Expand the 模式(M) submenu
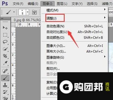113x100 pixels. pyautogui.click(x=74, y=10)
